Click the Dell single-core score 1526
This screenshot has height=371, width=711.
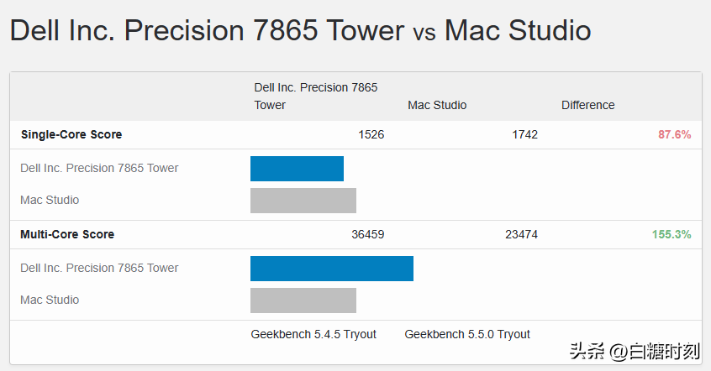pos(371,134)
